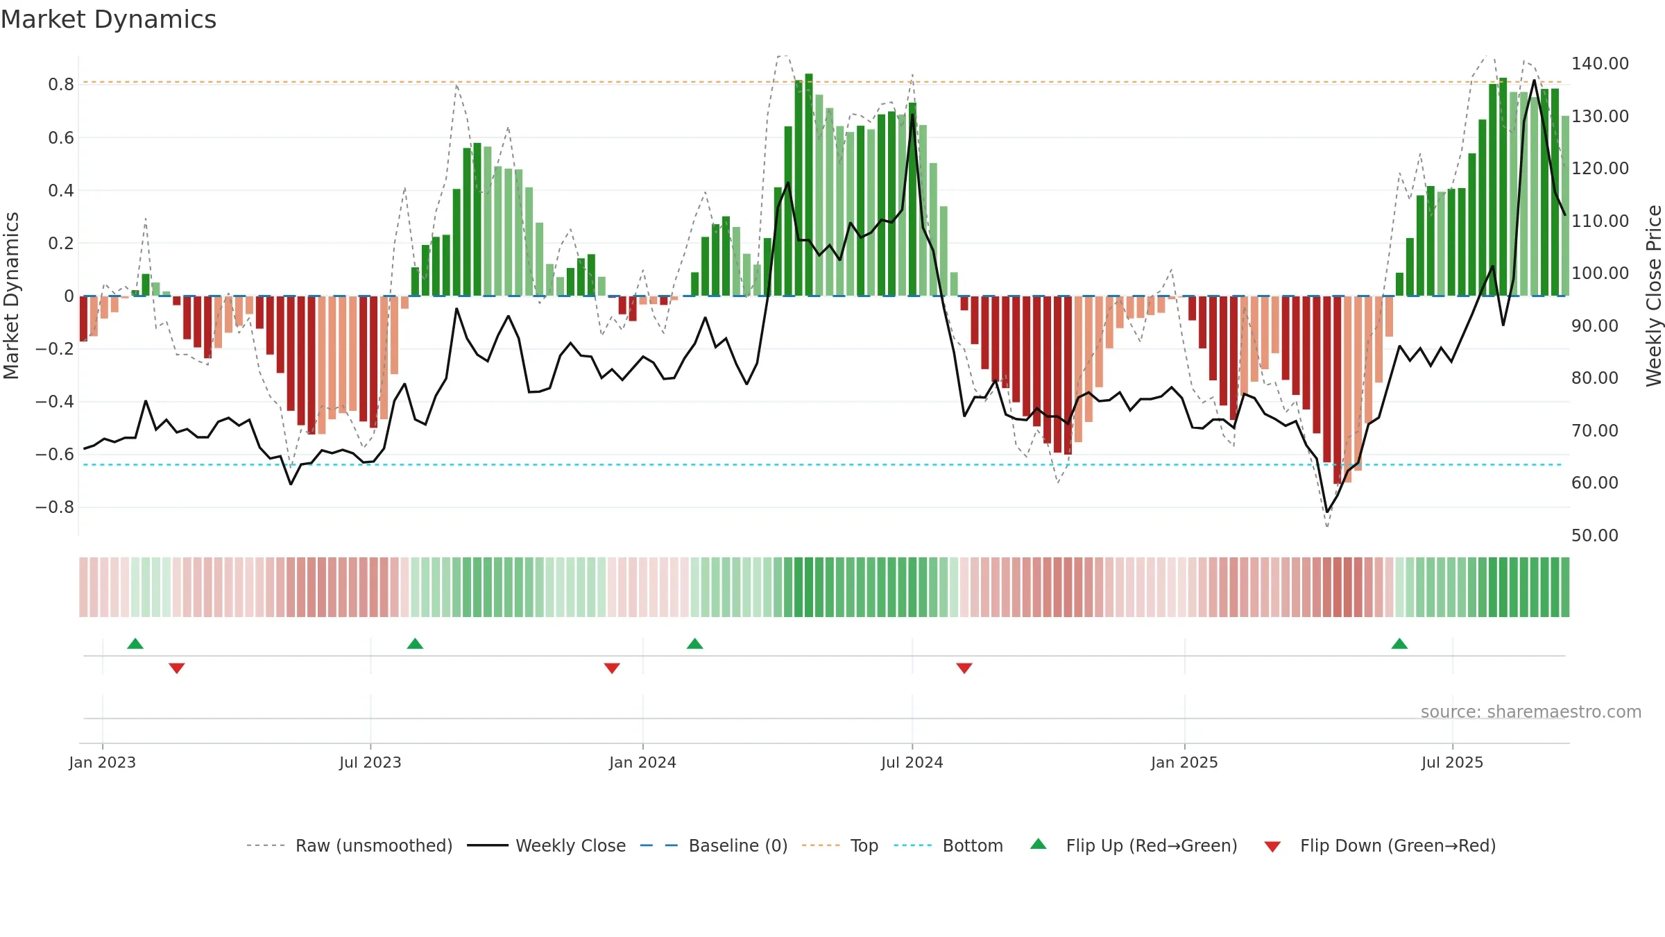Screen dimensions: 1665x937
Task: Select the flip-up marker before Jul 2025
Action: pos(1400,643)
